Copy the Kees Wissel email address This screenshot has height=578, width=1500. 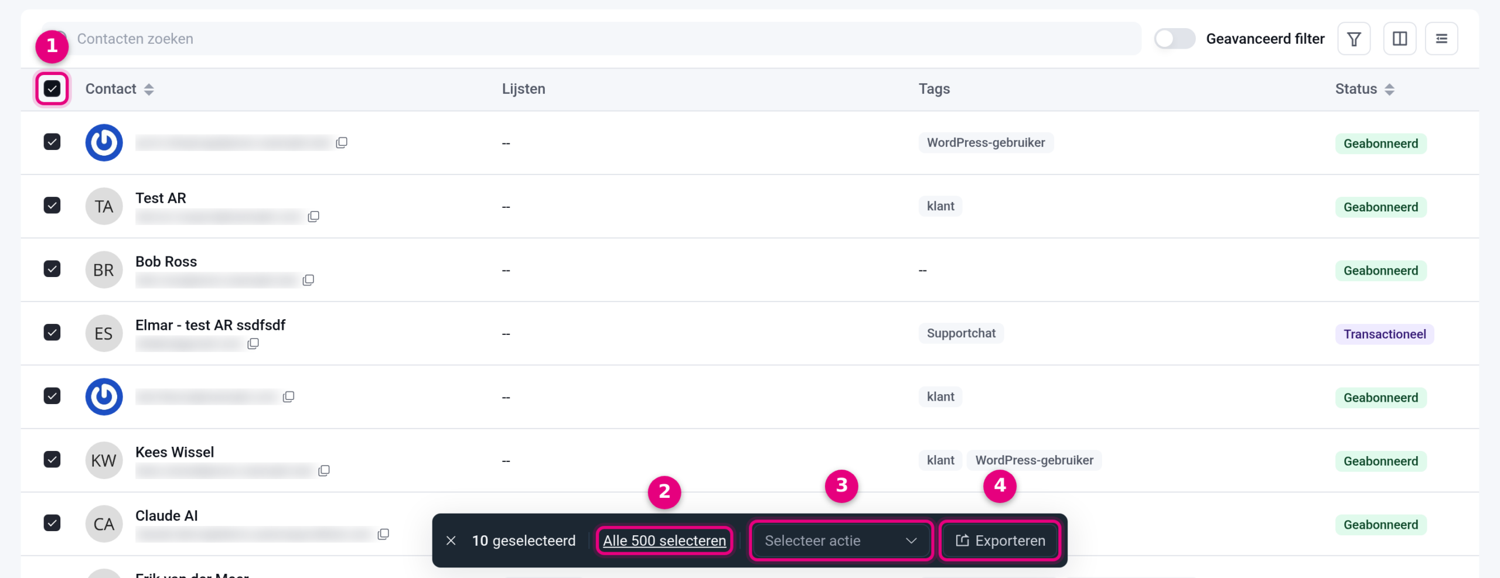coord(324,470)
